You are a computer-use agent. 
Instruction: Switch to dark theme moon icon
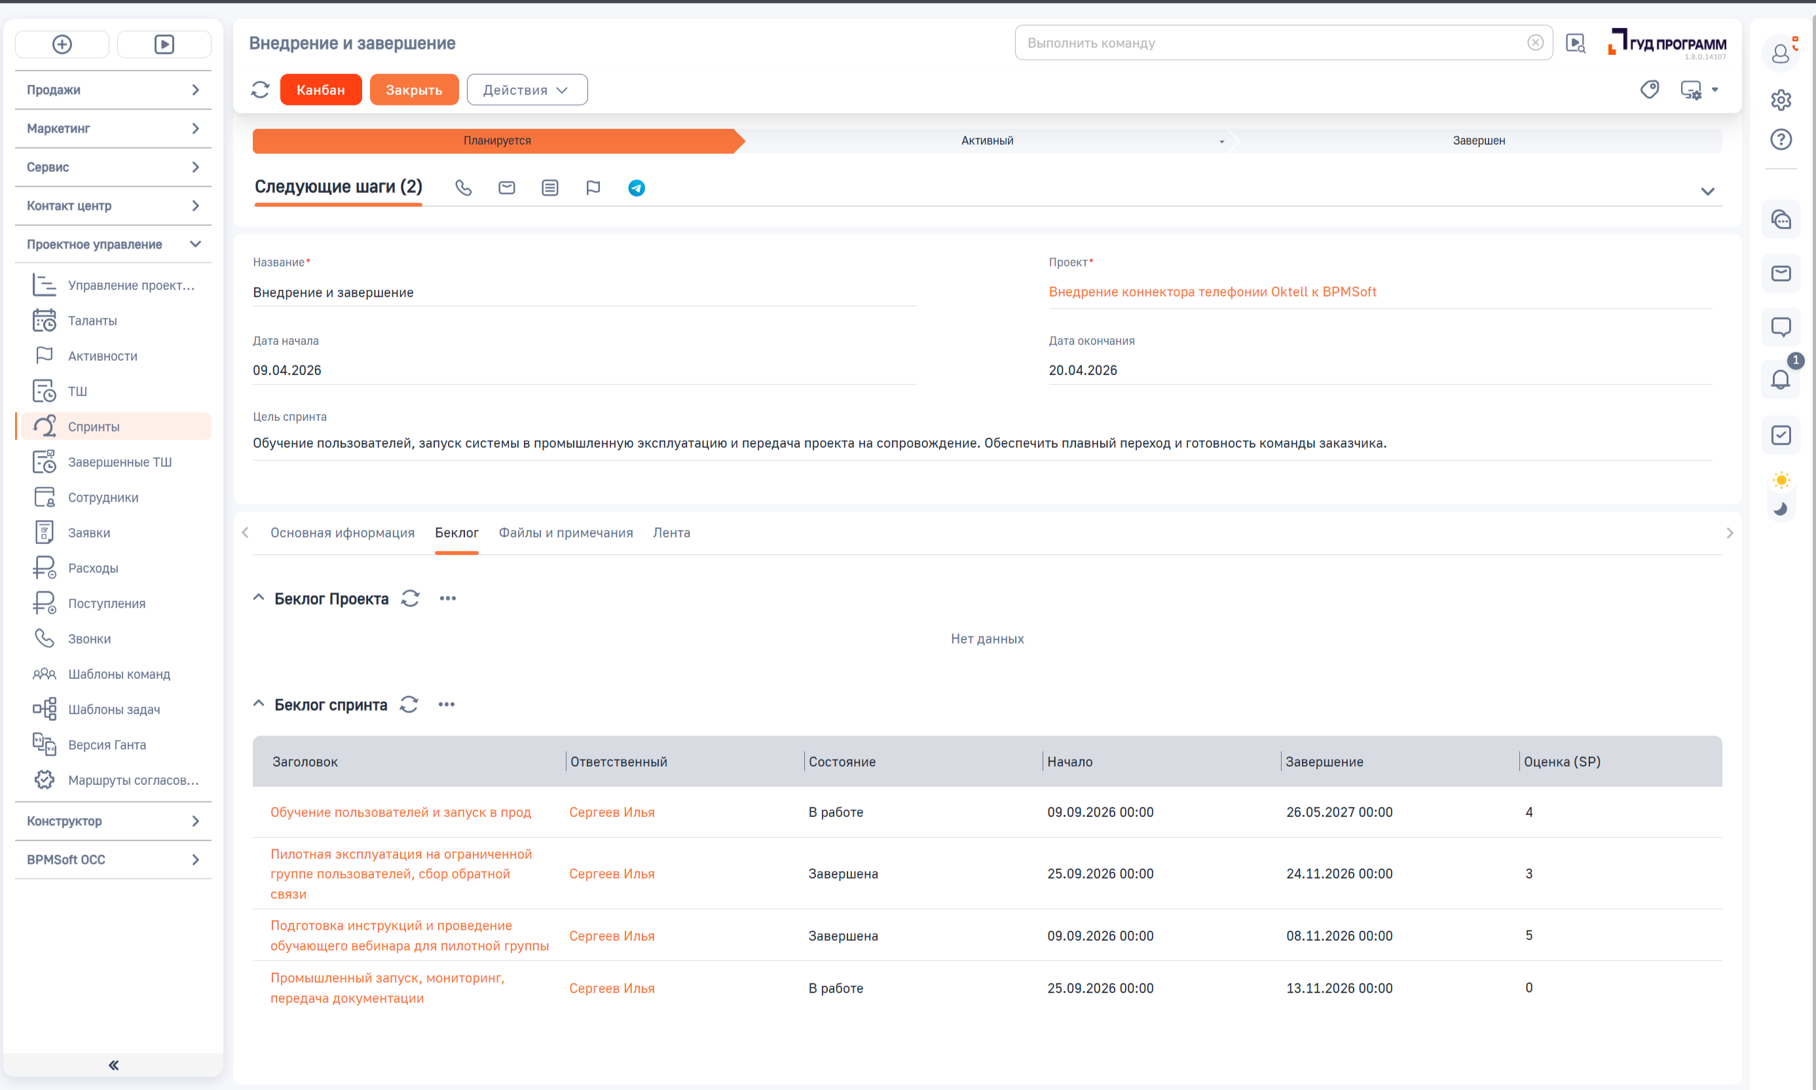click(x=1781, y=508)
